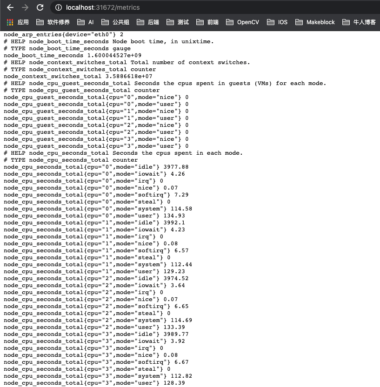
Task: Click the TYPE node_context_switches_total counter line
Action: pos(80,69)
